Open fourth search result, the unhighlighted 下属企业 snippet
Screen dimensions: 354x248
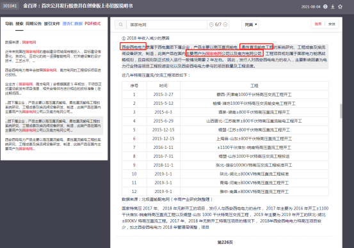[53, 107]
